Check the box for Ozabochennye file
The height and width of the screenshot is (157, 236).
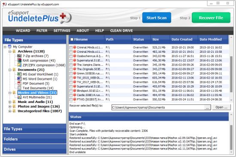click(x=71, y=56)
